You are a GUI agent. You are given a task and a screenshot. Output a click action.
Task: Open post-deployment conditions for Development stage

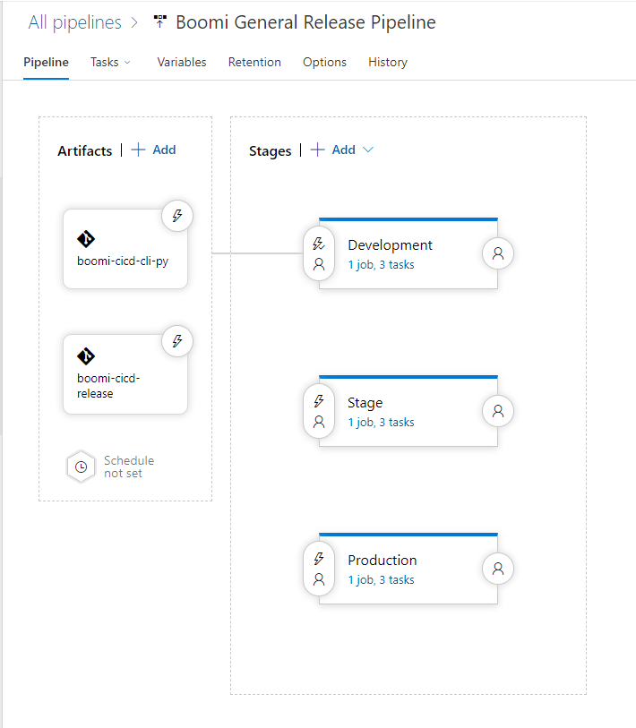pyautogui.click(x=497, y=253)
